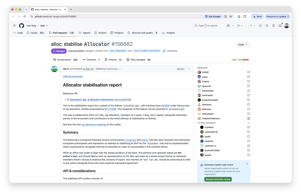Open the Actions repository tab
This screenshot has width=301, height=195.
pyautogui.click(x=100, y=33)
